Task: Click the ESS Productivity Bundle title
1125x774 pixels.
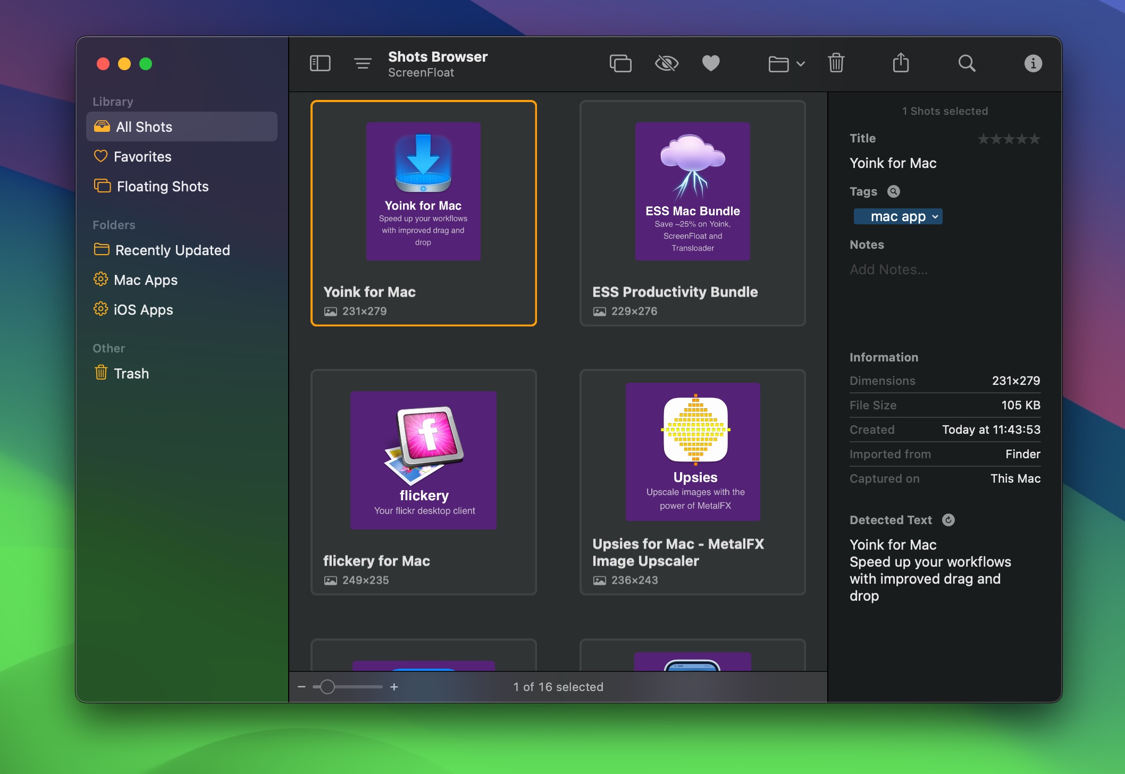Action: (x=675, y=292)
